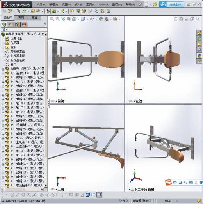
Task: Toggle link views icon beside 前视 label
Action: [52, 101]
